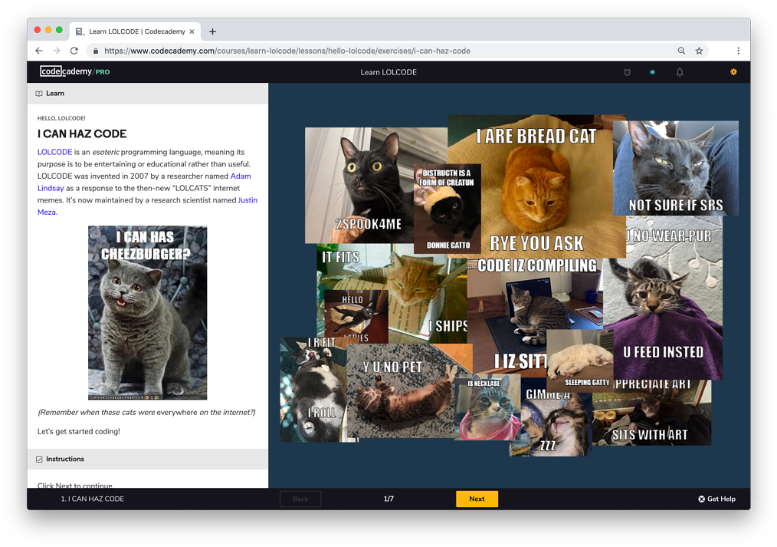The height and width of the screenshot is (547, 777).
Task: Click the zoom magnifier icon in address bar
Action: tap(681, 51)
